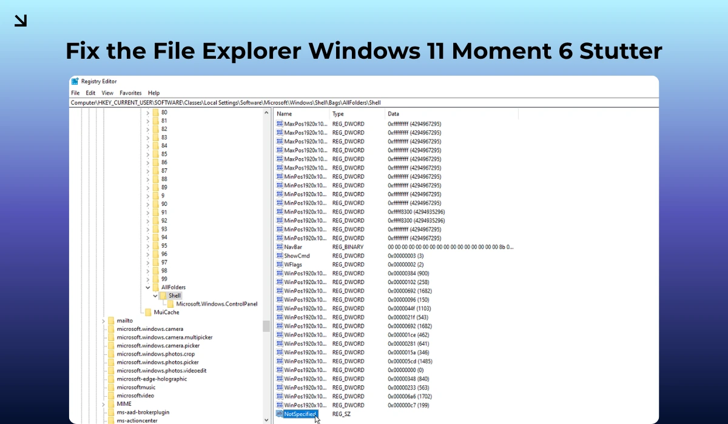Click the mailto folder icon

coord(111,320)
